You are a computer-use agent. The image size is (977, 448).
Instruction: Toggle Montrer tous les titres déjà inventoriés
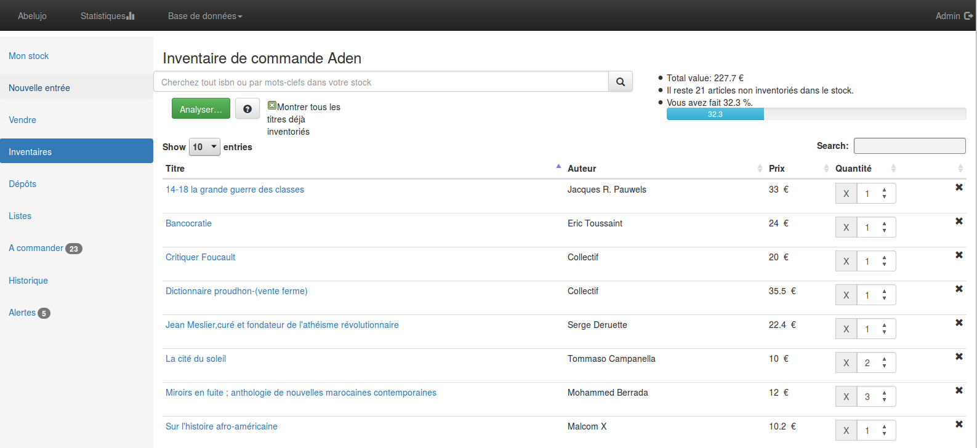272,106
